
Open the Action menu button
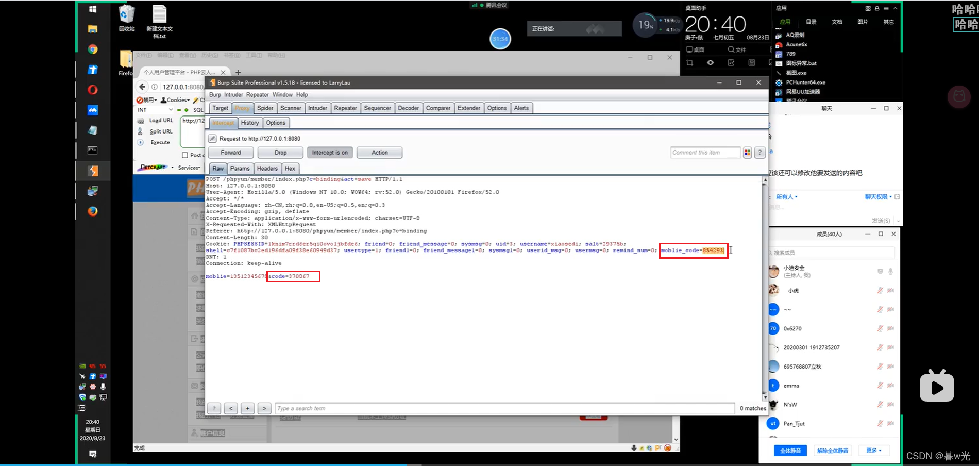[x=380, y=153]
